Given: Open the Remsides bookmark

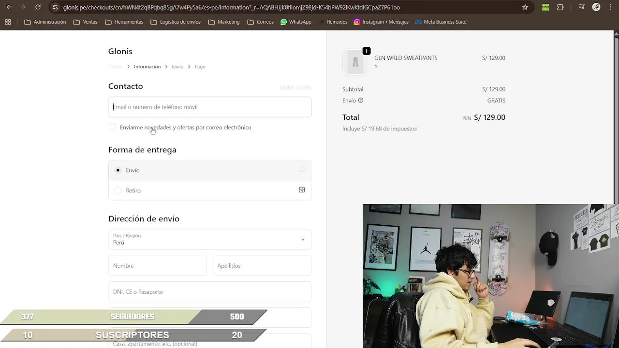Looking at the screenshot, I should [x=333, y=22].
